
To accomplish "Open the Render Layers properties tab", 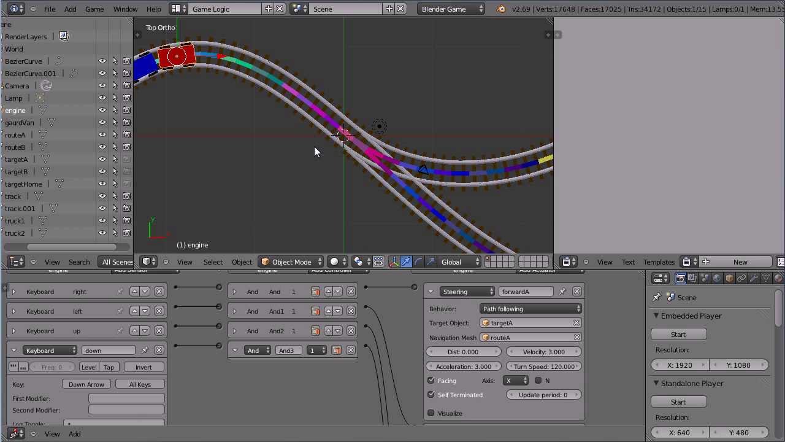I will point(692,279).
